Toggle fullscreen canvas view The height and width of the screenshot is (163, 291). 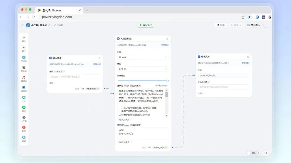tap(266, 153)
